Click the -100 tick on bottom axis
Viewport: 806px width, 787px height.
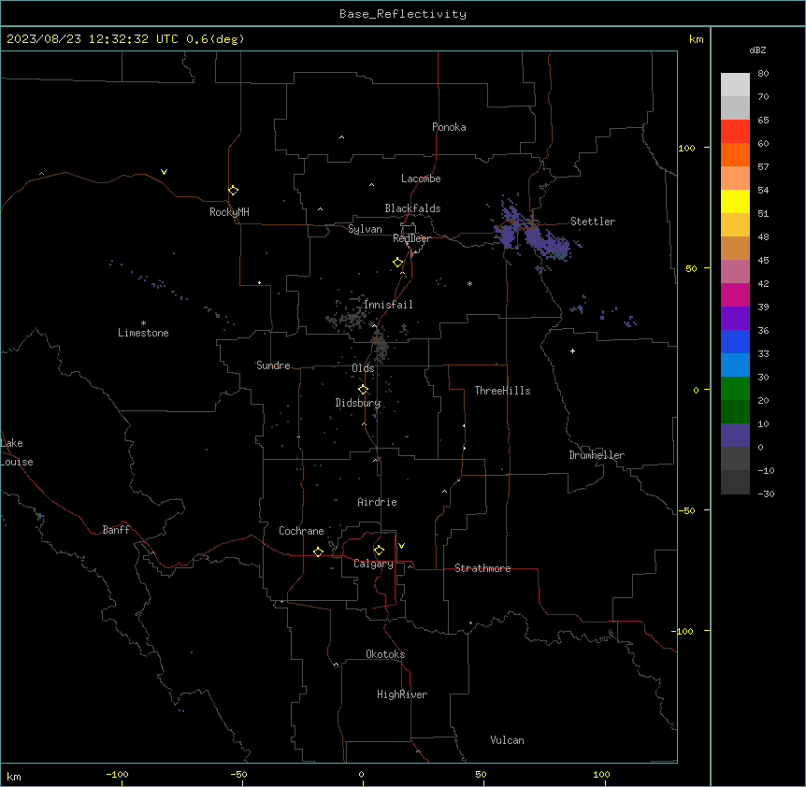tap(117, 774)
